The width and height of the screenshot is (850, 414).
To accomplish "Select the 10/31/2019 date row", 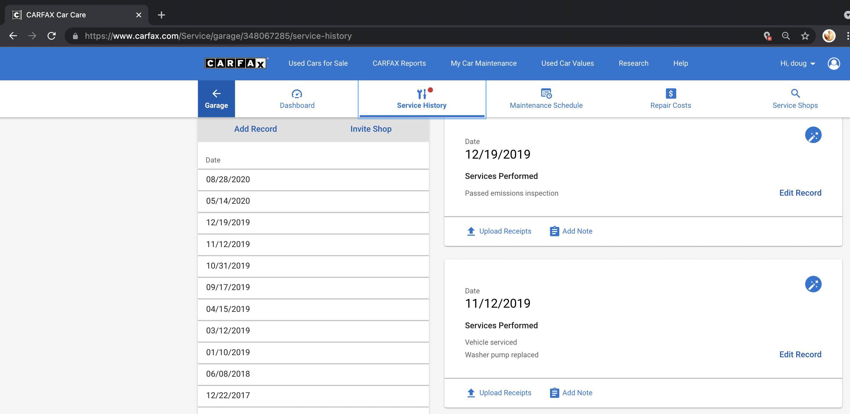I will 313,266.
